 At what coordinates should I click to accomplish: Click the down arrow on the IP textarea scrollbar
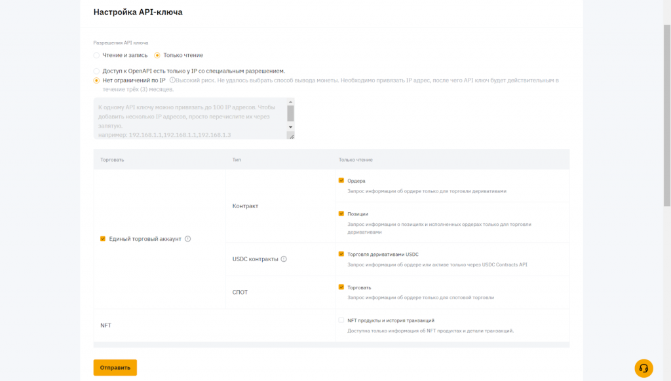click(x=290, y=126)
